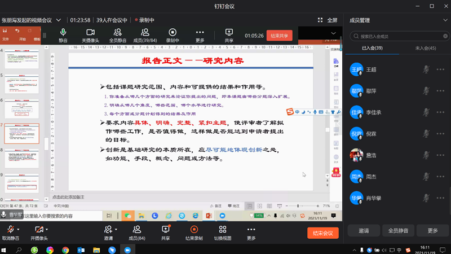This screenshot has width=451, height=254.
Task: Open 成员(84) members icon in bottom toolbar
Action: click(137, 230)
